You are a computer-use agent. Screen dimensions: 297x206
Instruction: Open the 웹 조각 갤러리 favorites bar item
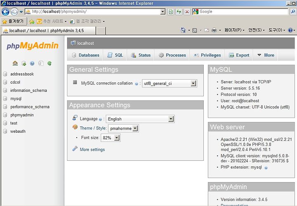[x=87, y=21]
